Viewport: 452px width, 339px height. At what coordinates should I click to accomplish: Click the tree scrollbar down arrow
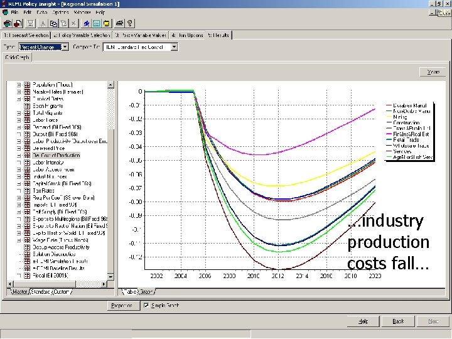[110, 276]
